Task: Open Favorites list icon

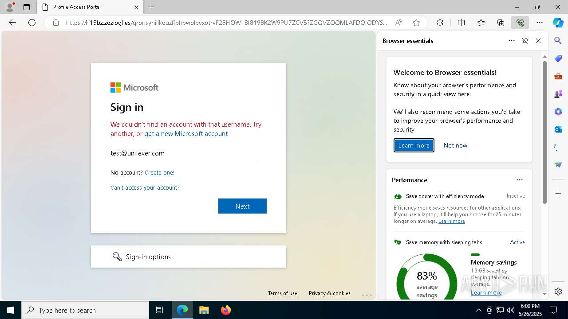Action: (481, 23)
